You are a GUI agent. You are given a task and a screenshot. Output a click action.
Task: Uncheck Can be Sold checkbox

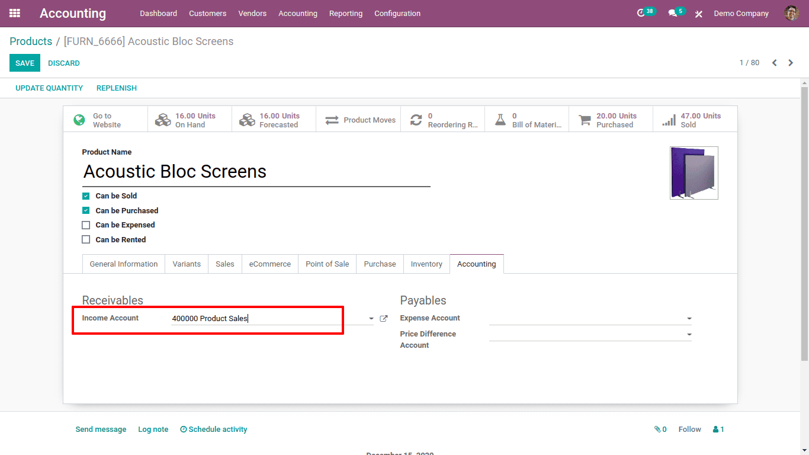pos(86,196)
